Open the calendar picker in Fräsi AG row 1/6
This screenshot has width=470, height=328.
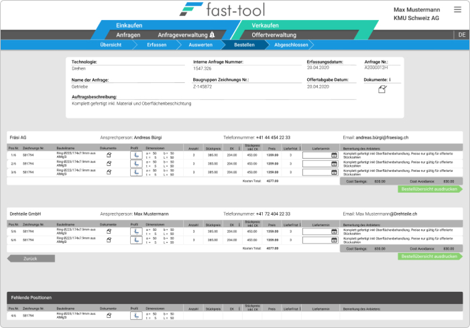(334, 155)
